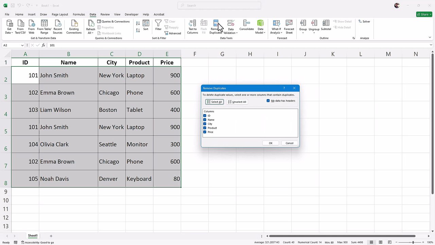Screen dimensions: 435x245
Task: Click From Text/CSV import icon
Action: [x=20, y=27]
